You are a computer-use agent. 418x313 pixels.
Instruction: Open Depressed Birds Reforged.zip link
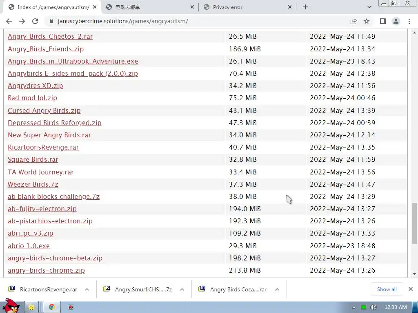(54, 123)
